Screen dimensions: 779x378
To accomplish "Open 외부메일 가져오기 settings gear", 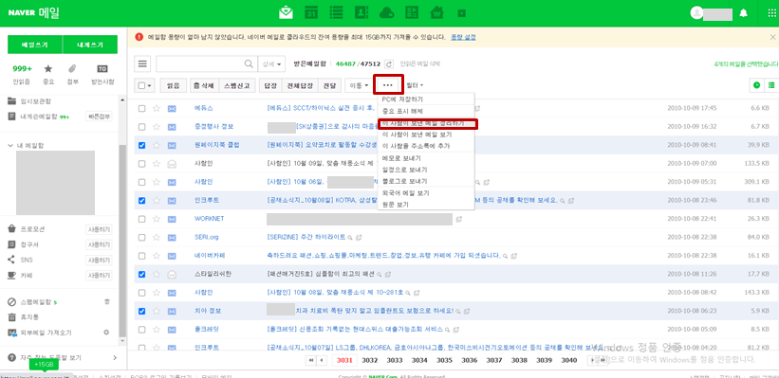I will coord(106,333).
